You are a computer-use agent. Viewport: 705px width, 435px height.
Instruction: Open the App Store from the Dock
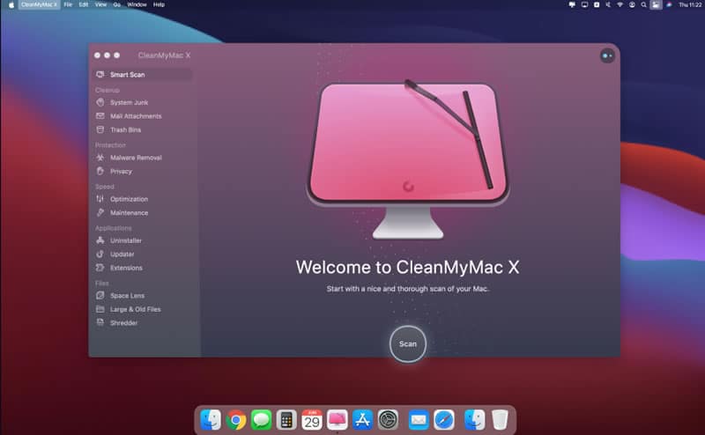coord(362,420)
